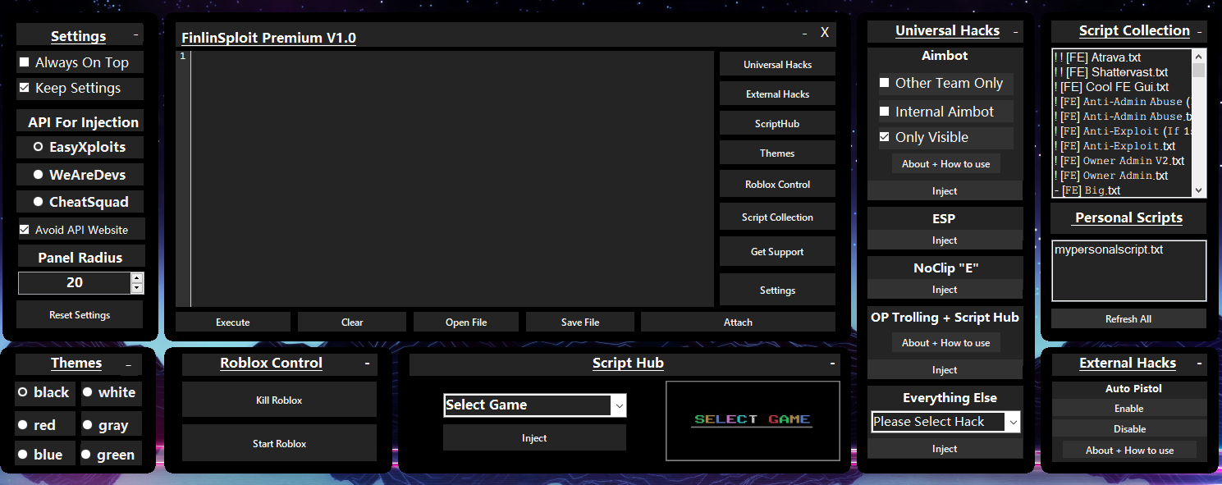
Task: Click the Refresh All button
Action: 1128,319
